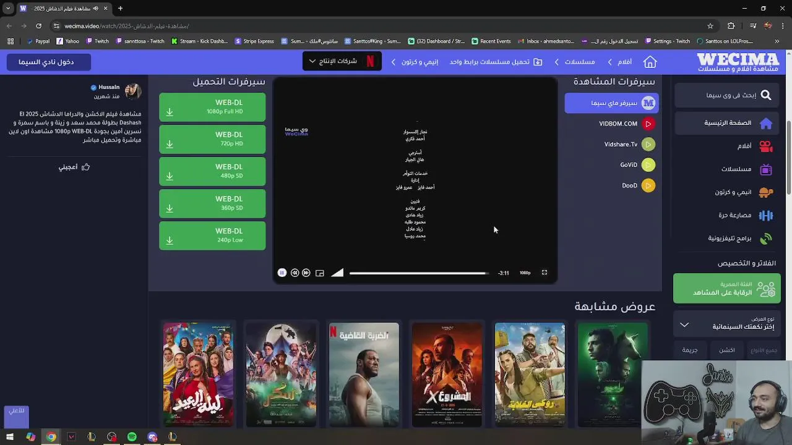This screenshot has height=445, width=792.
Task: Download WEB-DL 480p SD
Action: (x=212, y=171)
